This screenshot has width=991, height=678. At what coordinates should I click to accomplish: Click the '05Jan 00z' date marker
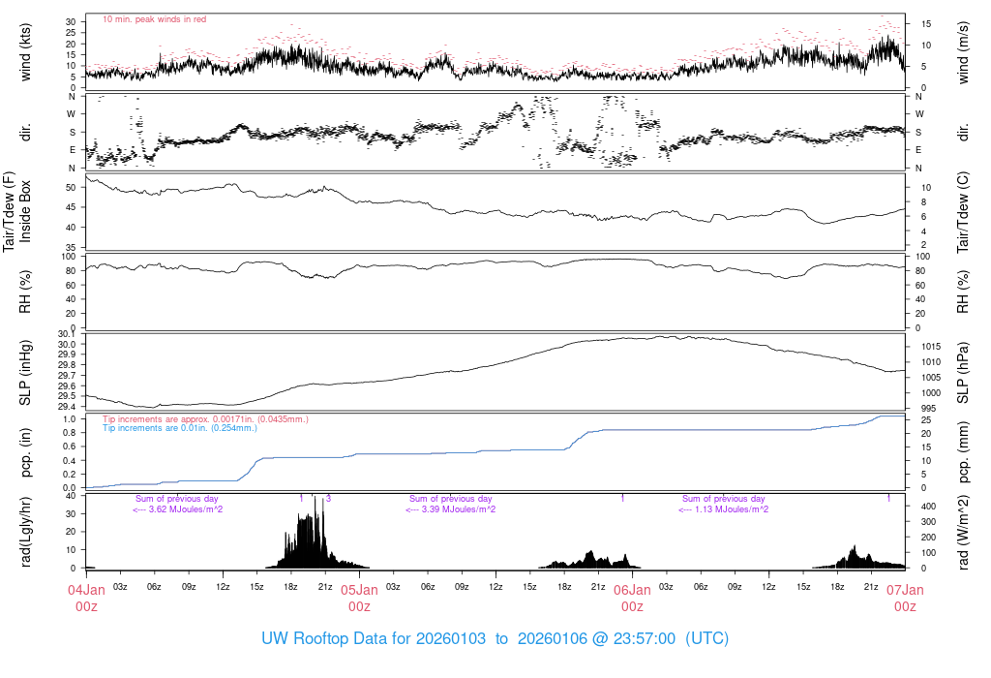click(x=360, y=599)
